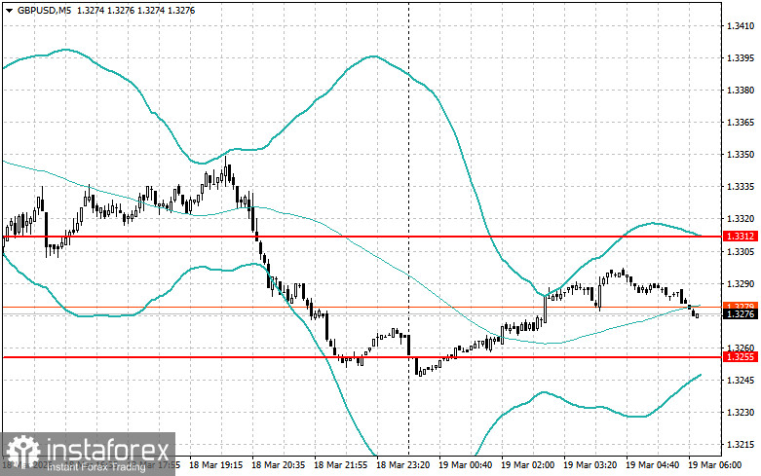Click the 1.3410 price scale label
761x476 pixels.
point(741,25)
